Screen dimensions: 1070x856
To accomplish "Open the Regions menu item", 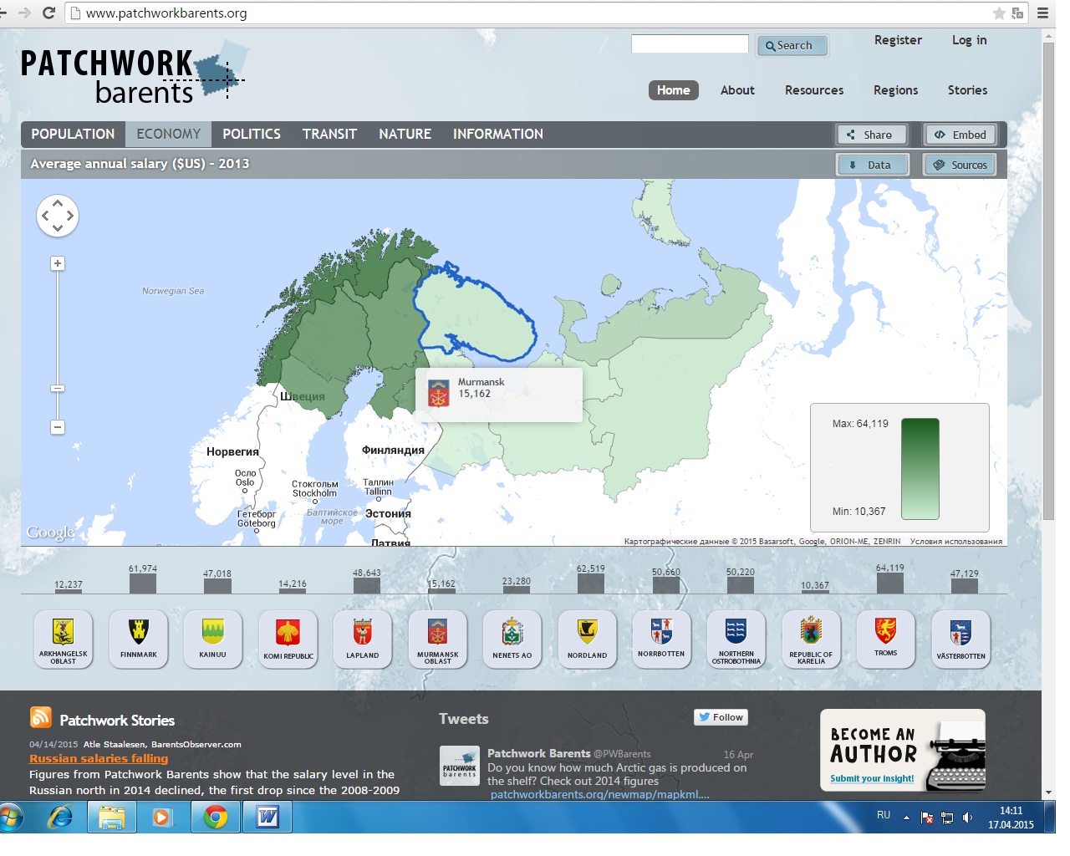I will click(x=895, y=90).
